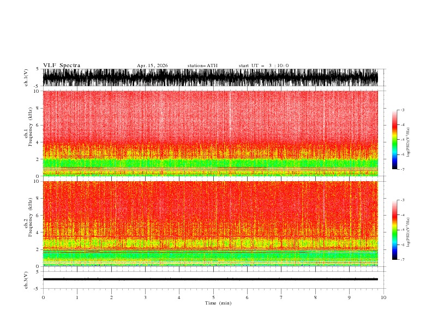Click time axis tick label "8"
Viewport: 432px width, 334px height.
pos(315,297)
